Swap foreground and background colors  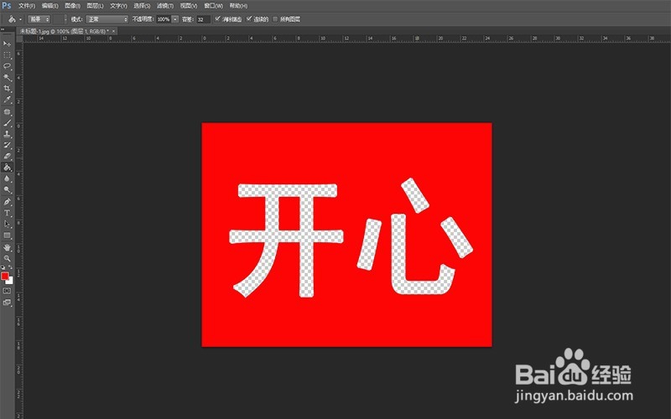point(11,267)
